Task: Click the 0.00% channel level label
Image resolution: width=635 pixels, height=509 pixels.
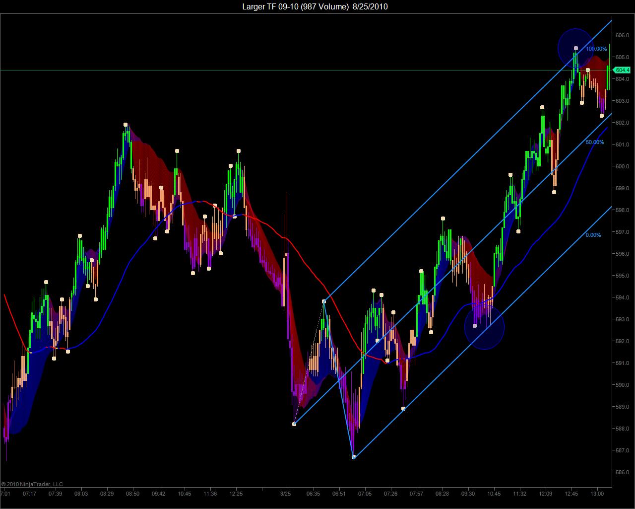Action: tap(593, 235)
